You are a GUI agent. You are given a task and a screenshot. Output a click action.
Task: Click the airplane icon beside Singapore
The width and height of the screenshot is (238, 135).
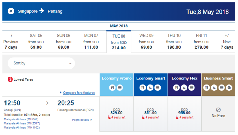11,11
